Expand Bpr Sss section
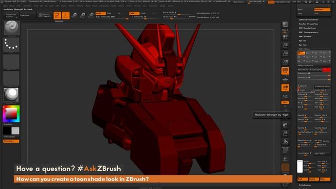Image resolution: width=336 pixels, height=189 pixels. point(302,45)
